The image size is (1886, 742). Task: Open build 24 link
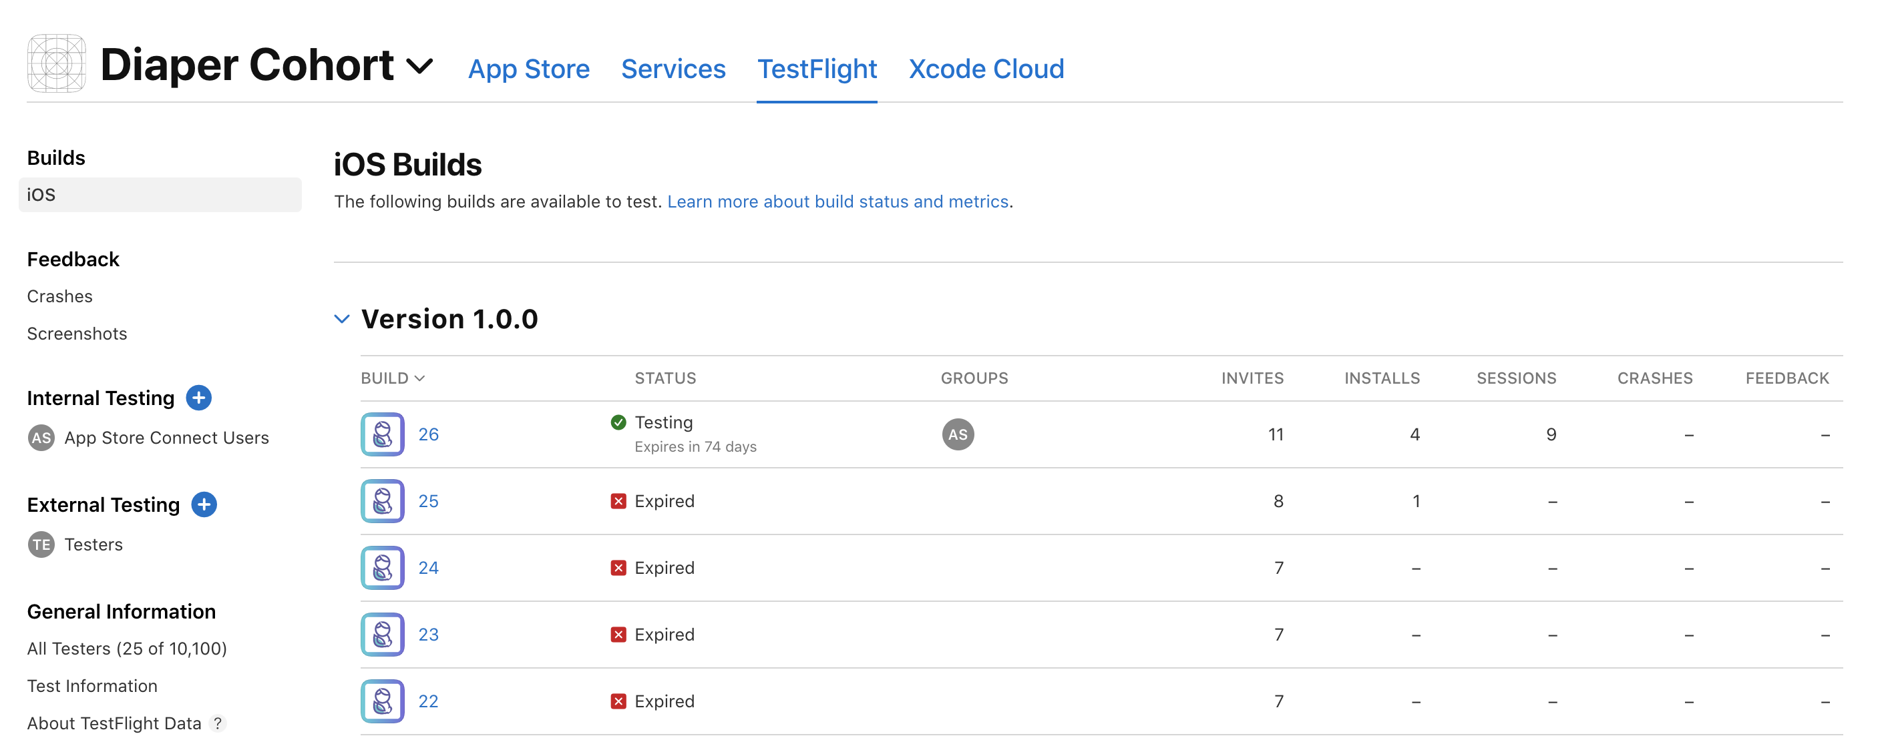tap(428, 568)
